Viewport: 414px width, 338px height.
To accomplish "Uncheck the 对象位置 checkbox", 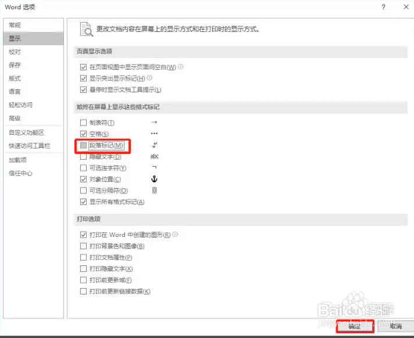I will coord(83,179).
